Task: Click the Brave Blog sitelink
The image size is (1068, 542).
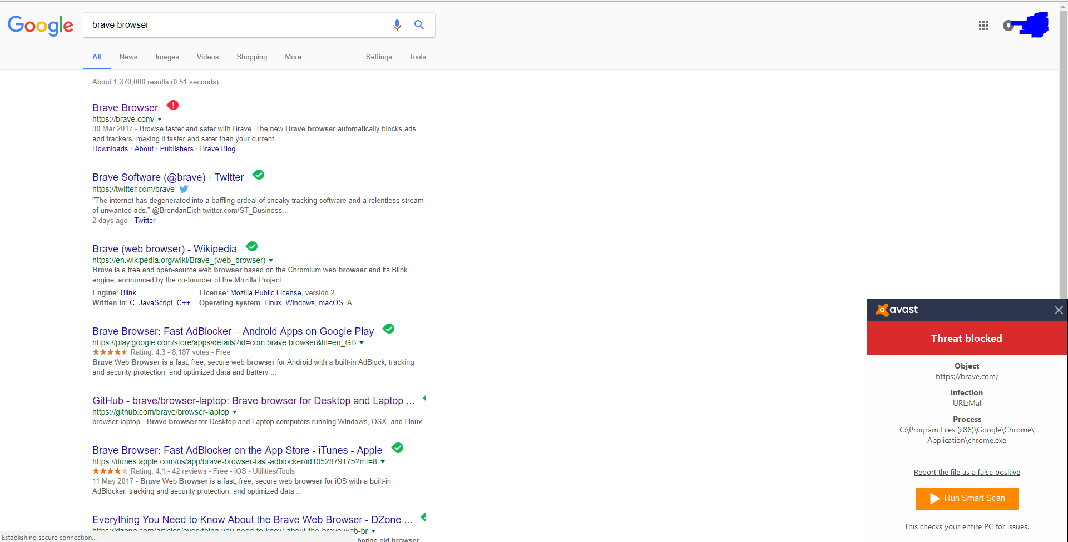Action: [217, 149]
